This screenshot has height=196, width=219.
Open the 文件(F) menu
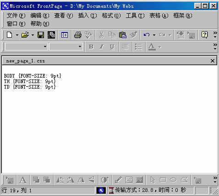[16, 16]
